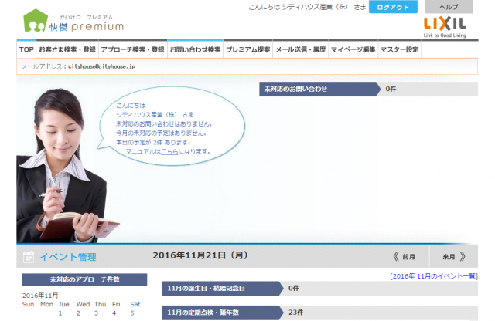Select アプローチ検索・登録 tab
This screenshot has width=495, height=321.
tap(132, 49)
